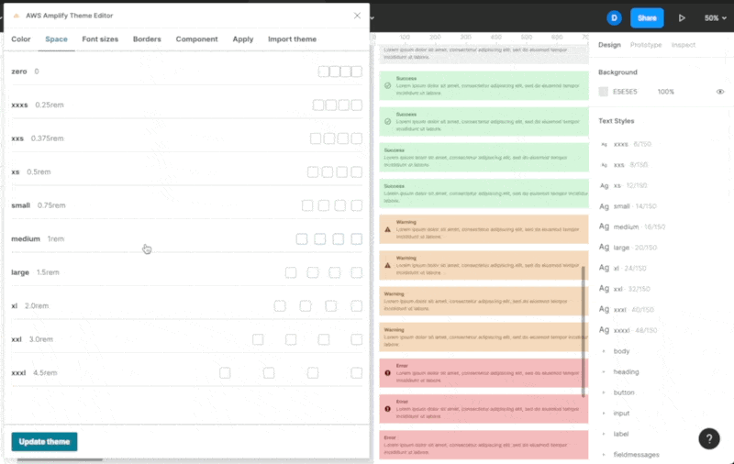Click the chevron beside the title bar
This screenshot has height=464, width=734.
tap(373, 18)
